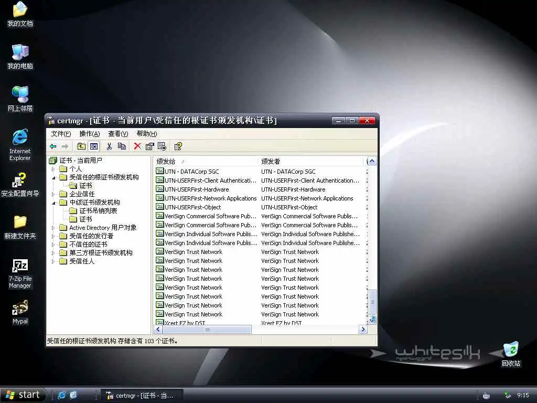
Task: Select 7-Zip File Manager desktop icon
Action: pos(20,273)
